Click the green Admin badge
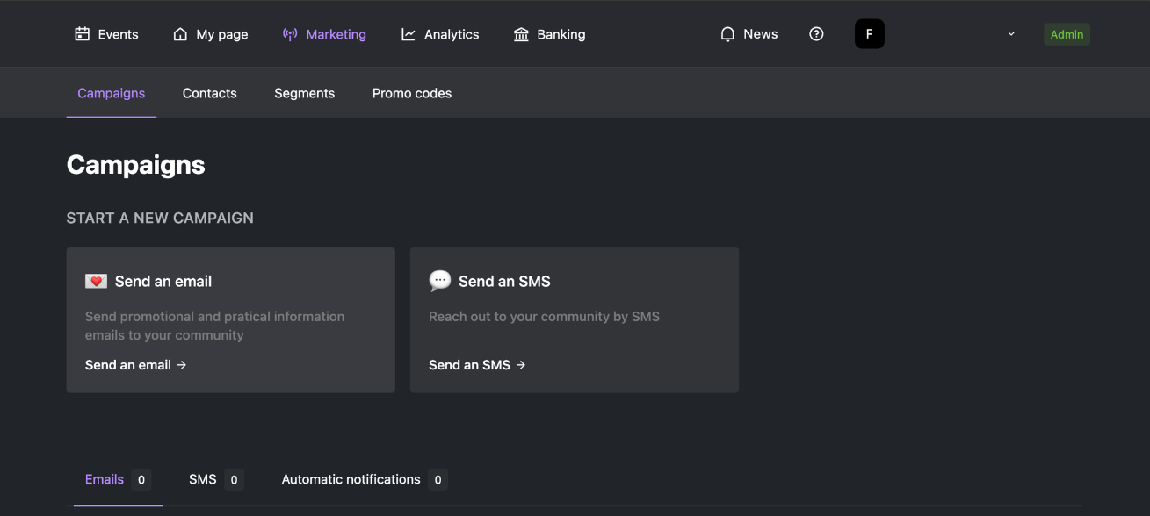Viewport: 1150px width, 516px height. coord(1067,34)
